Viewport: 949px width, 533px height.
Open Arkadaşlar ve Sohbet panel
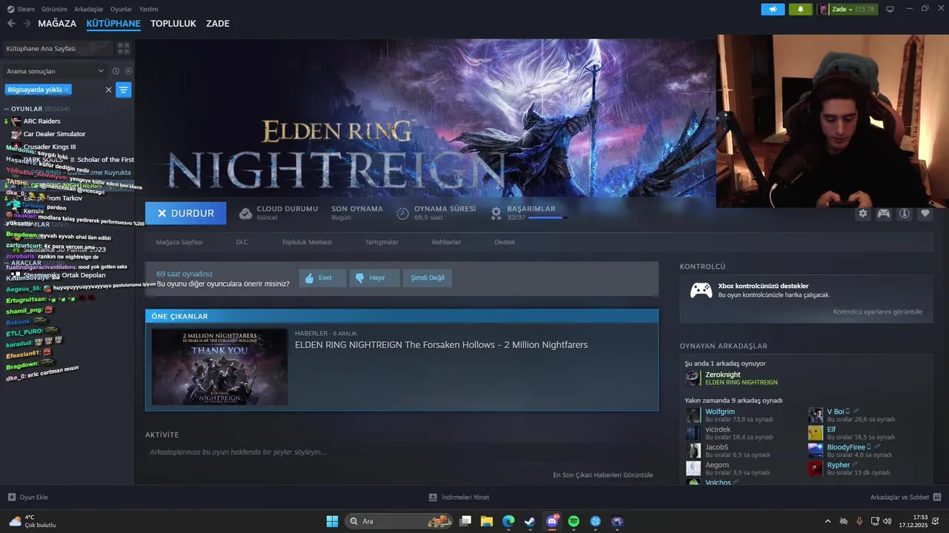(905, 497)
